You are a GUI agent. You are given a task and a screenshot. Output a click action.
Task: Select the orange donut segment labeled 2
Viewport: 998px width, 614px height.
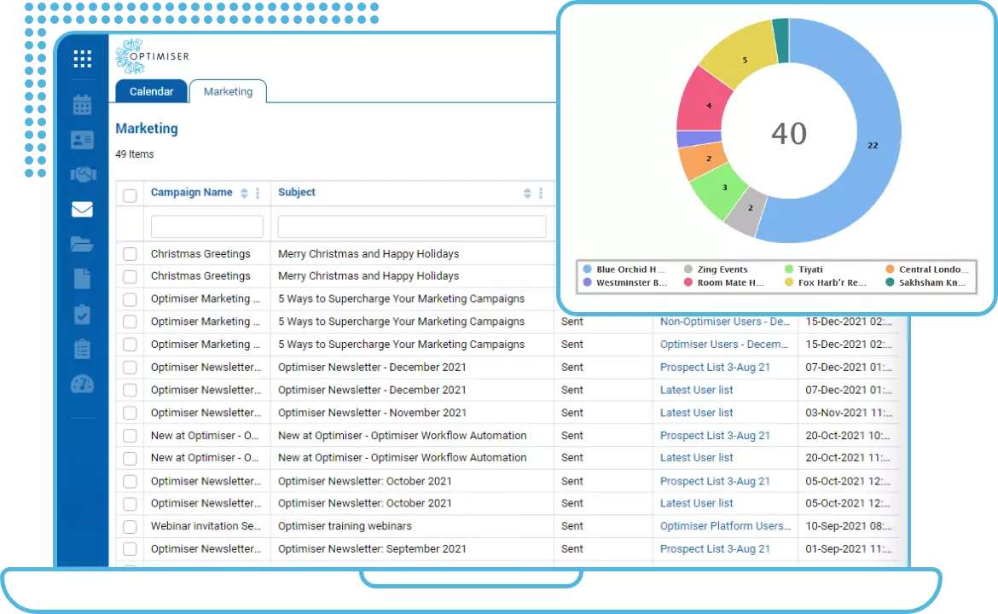[708, 159]
